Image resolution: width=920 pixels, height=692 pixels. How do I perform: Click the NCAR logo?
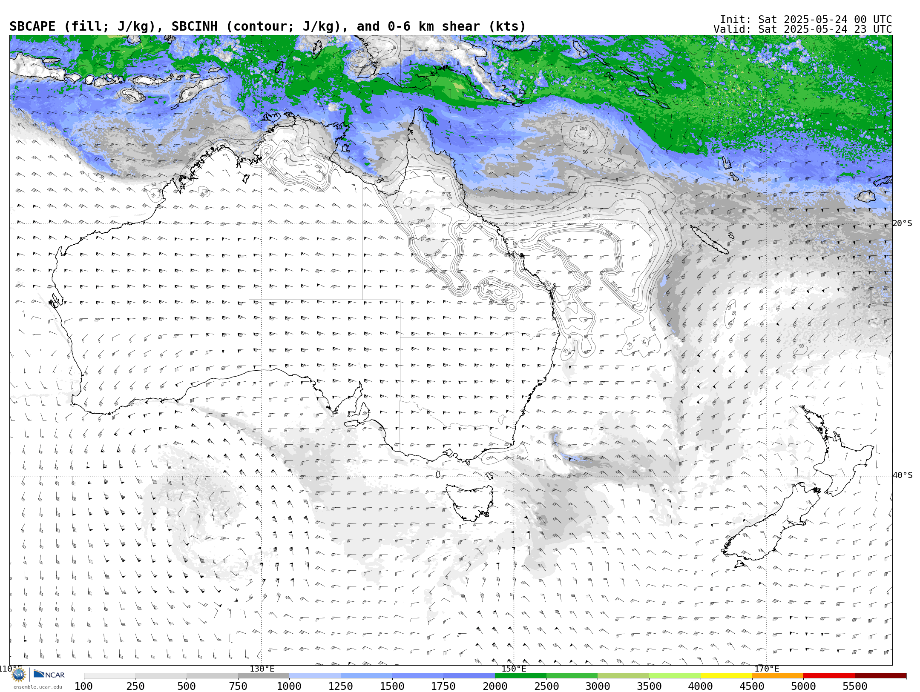[49, 675]
